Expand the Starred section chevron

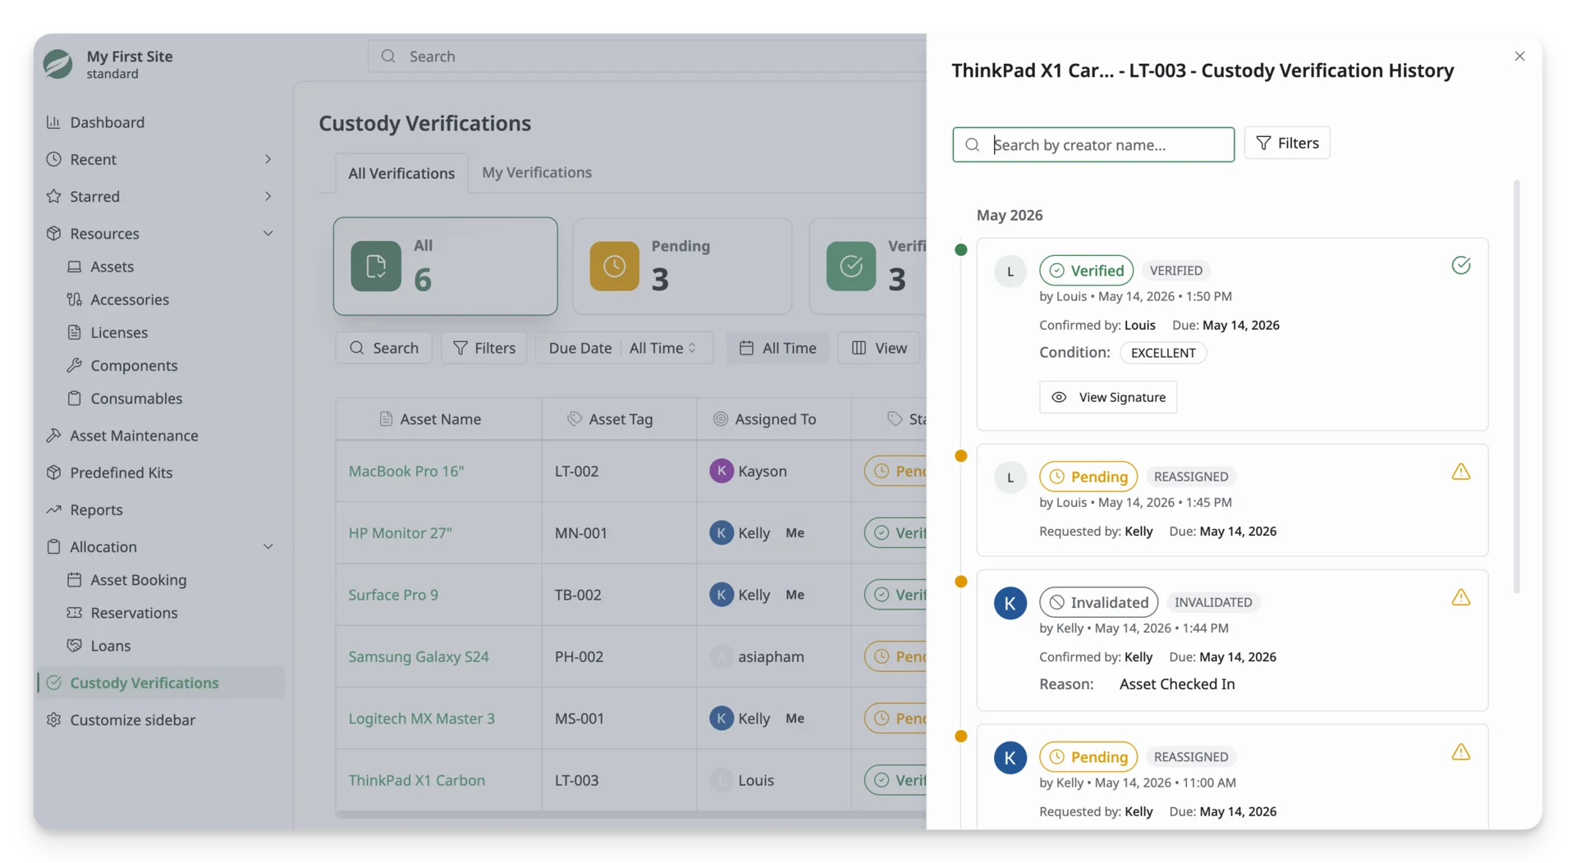pos(268,196)
